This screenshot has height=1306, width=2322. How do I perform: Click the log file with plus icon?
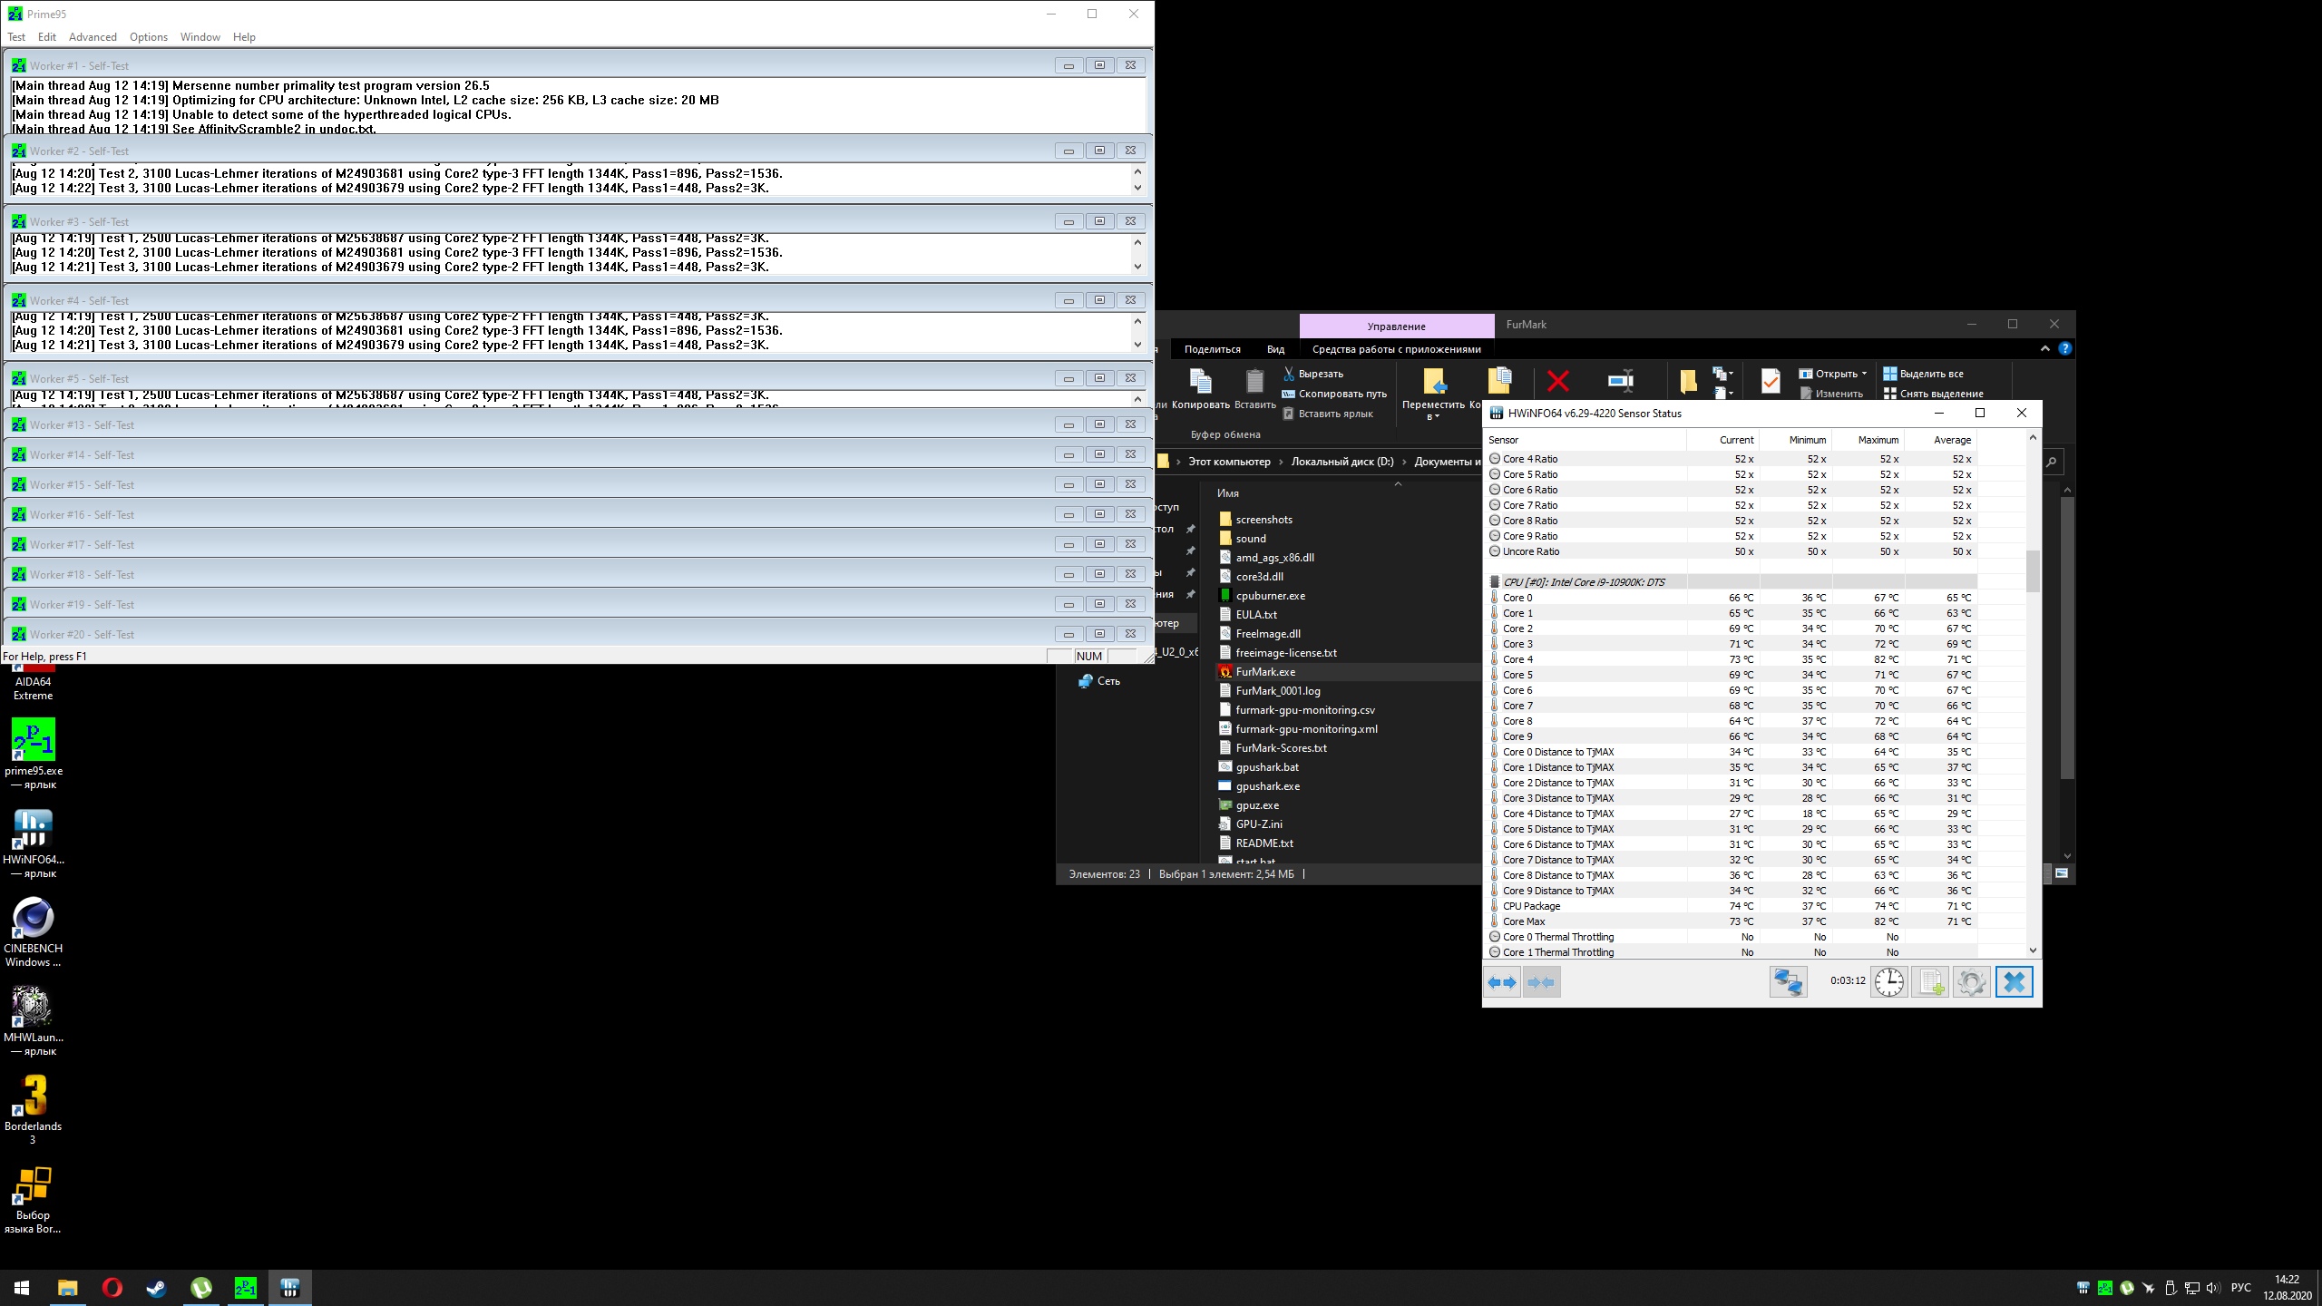tap(1930, 982)
